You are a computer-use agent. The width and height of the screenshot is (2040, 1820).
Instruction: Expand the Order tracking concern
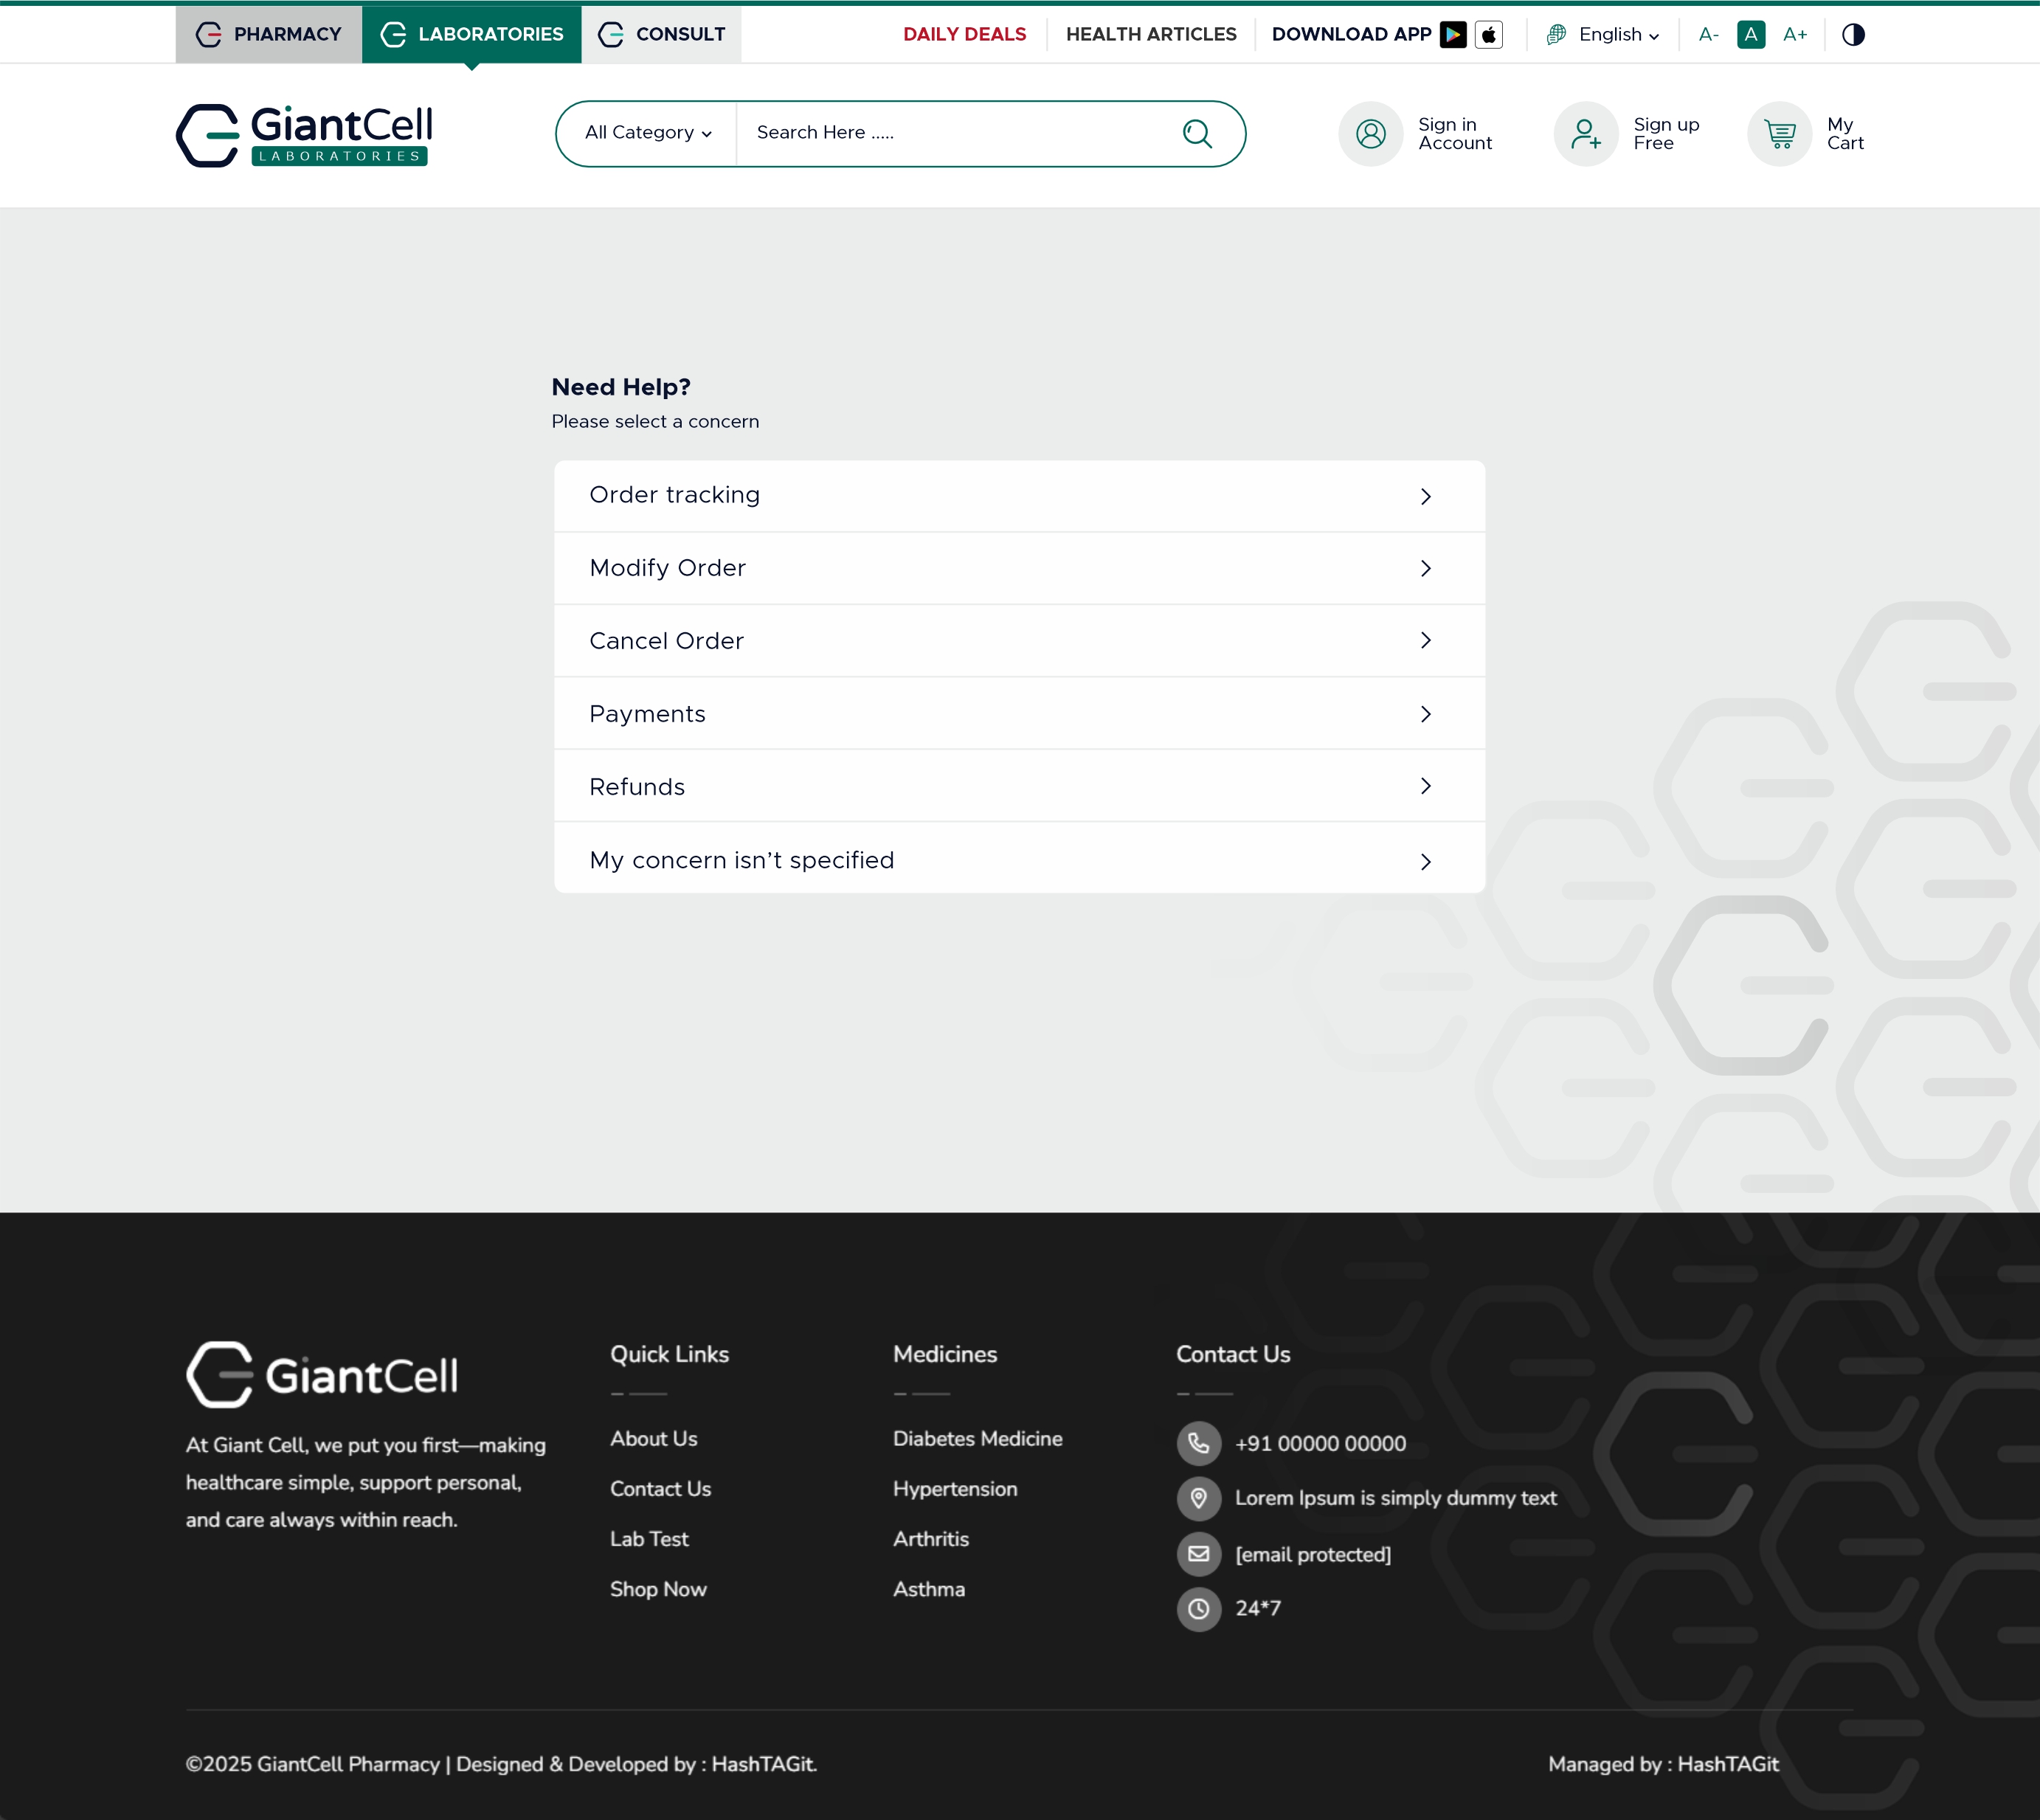click(1019, 496)
